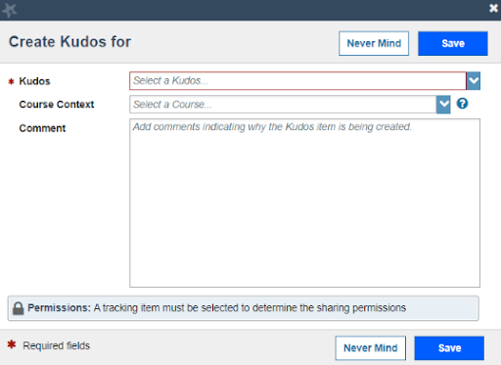Click the top Save button
This screenshot has height=365, width=501.
pos(453,43)
